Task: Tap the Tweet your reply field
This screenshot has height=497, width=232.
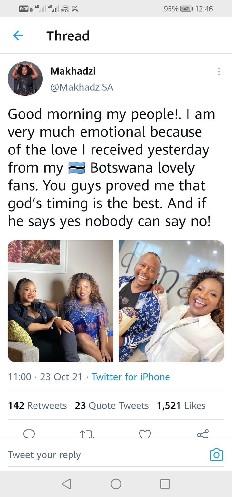Action: (x=106, y=455)
